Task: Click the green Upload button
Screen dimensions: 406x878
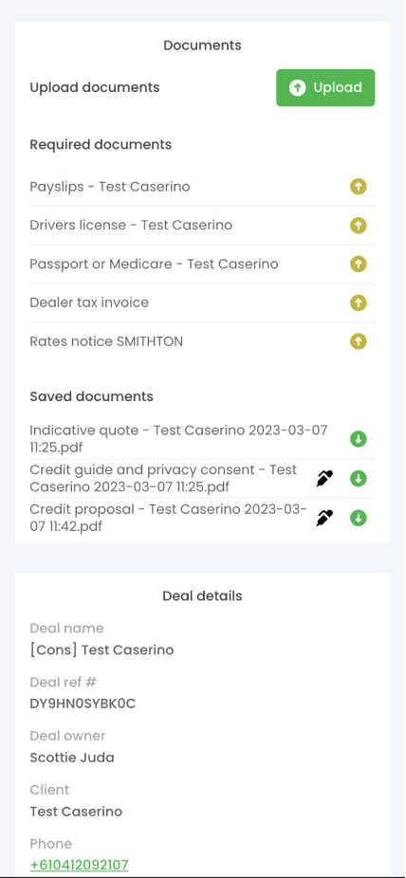Action: tap(325, 88)
